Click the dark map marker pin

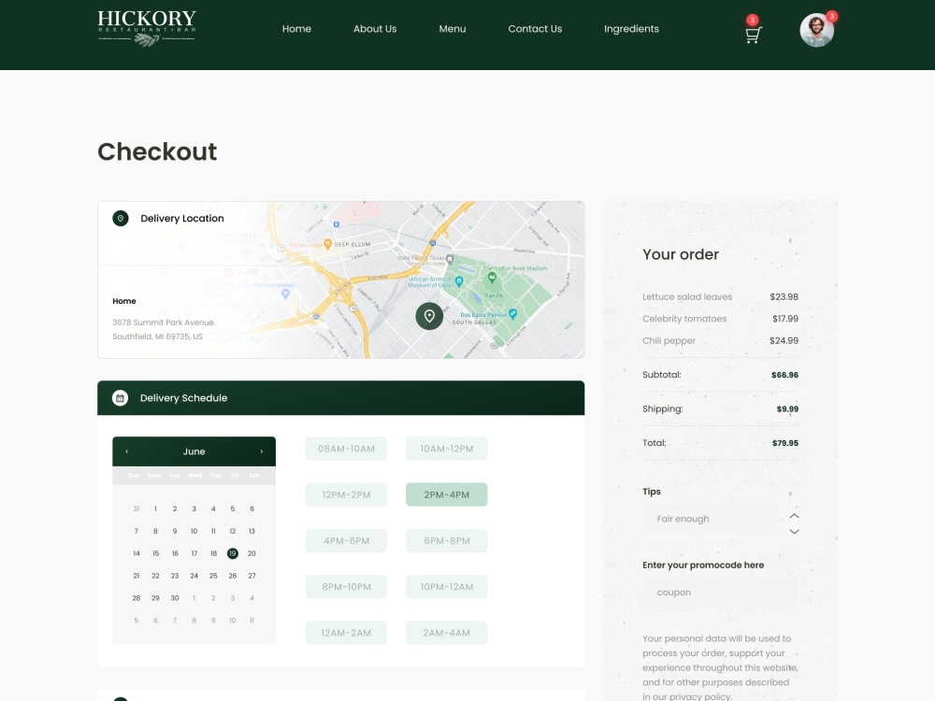[429, 316]
